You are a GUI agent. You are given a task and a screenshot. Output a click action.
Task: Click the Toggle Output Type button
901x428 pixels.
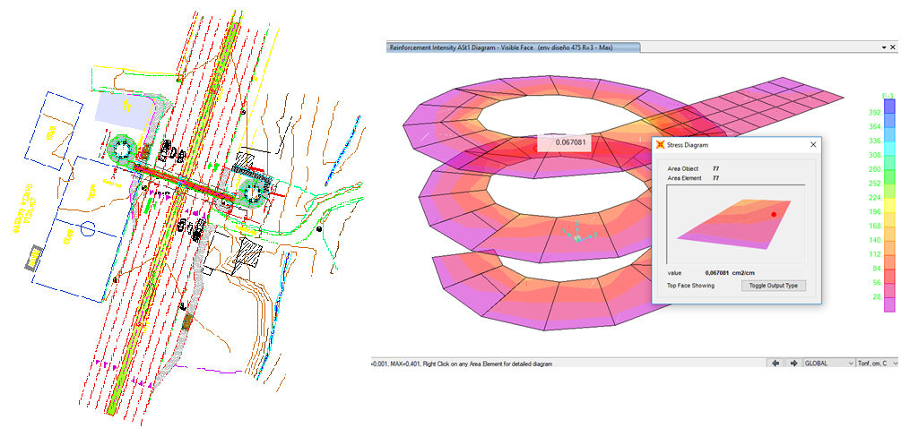tap(774, 286)
